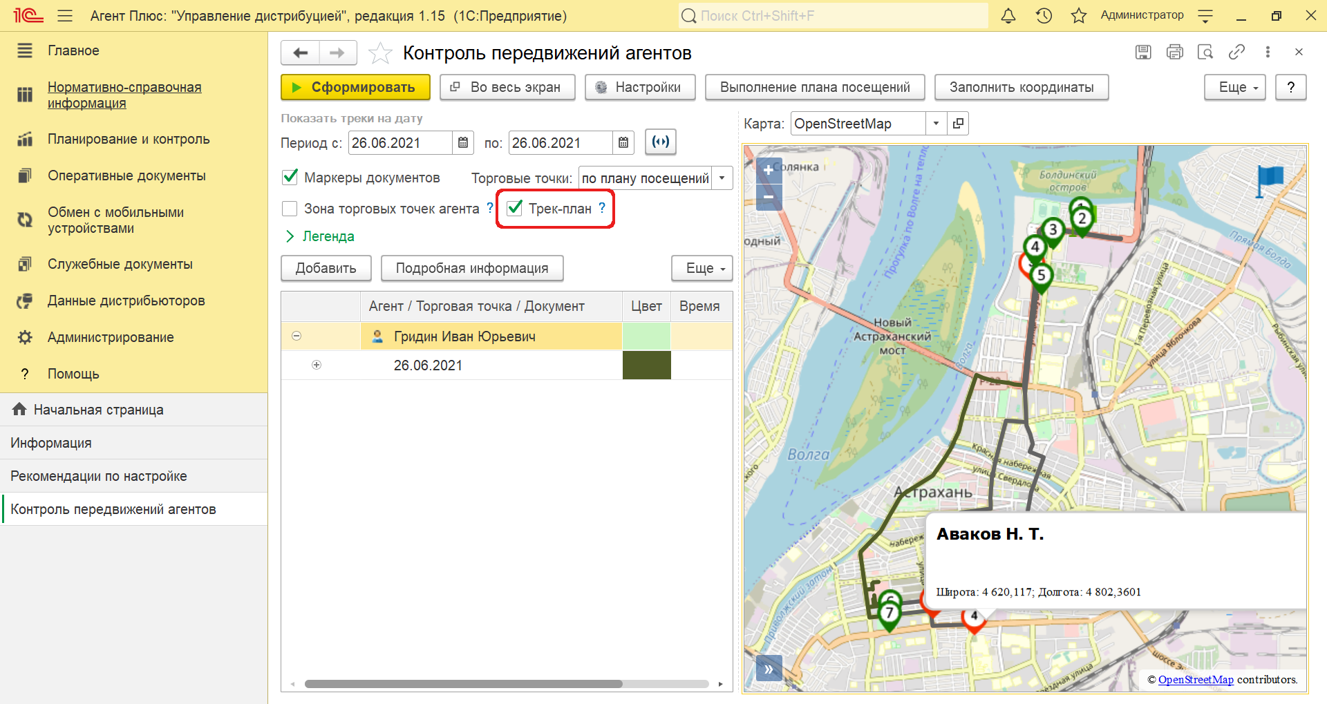Image resolution: width=1327 pixels, height=704 pixels.
Task: Click the horizontal table scrollbar
Action: click(x=464, y=684)
